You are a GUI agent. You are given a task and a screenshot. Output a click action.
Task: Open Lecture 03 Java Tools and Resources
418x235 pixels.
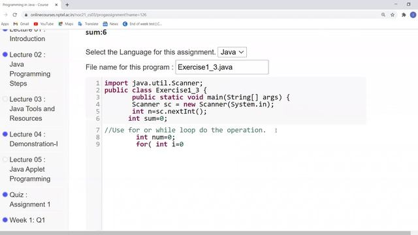coord(32,109)
